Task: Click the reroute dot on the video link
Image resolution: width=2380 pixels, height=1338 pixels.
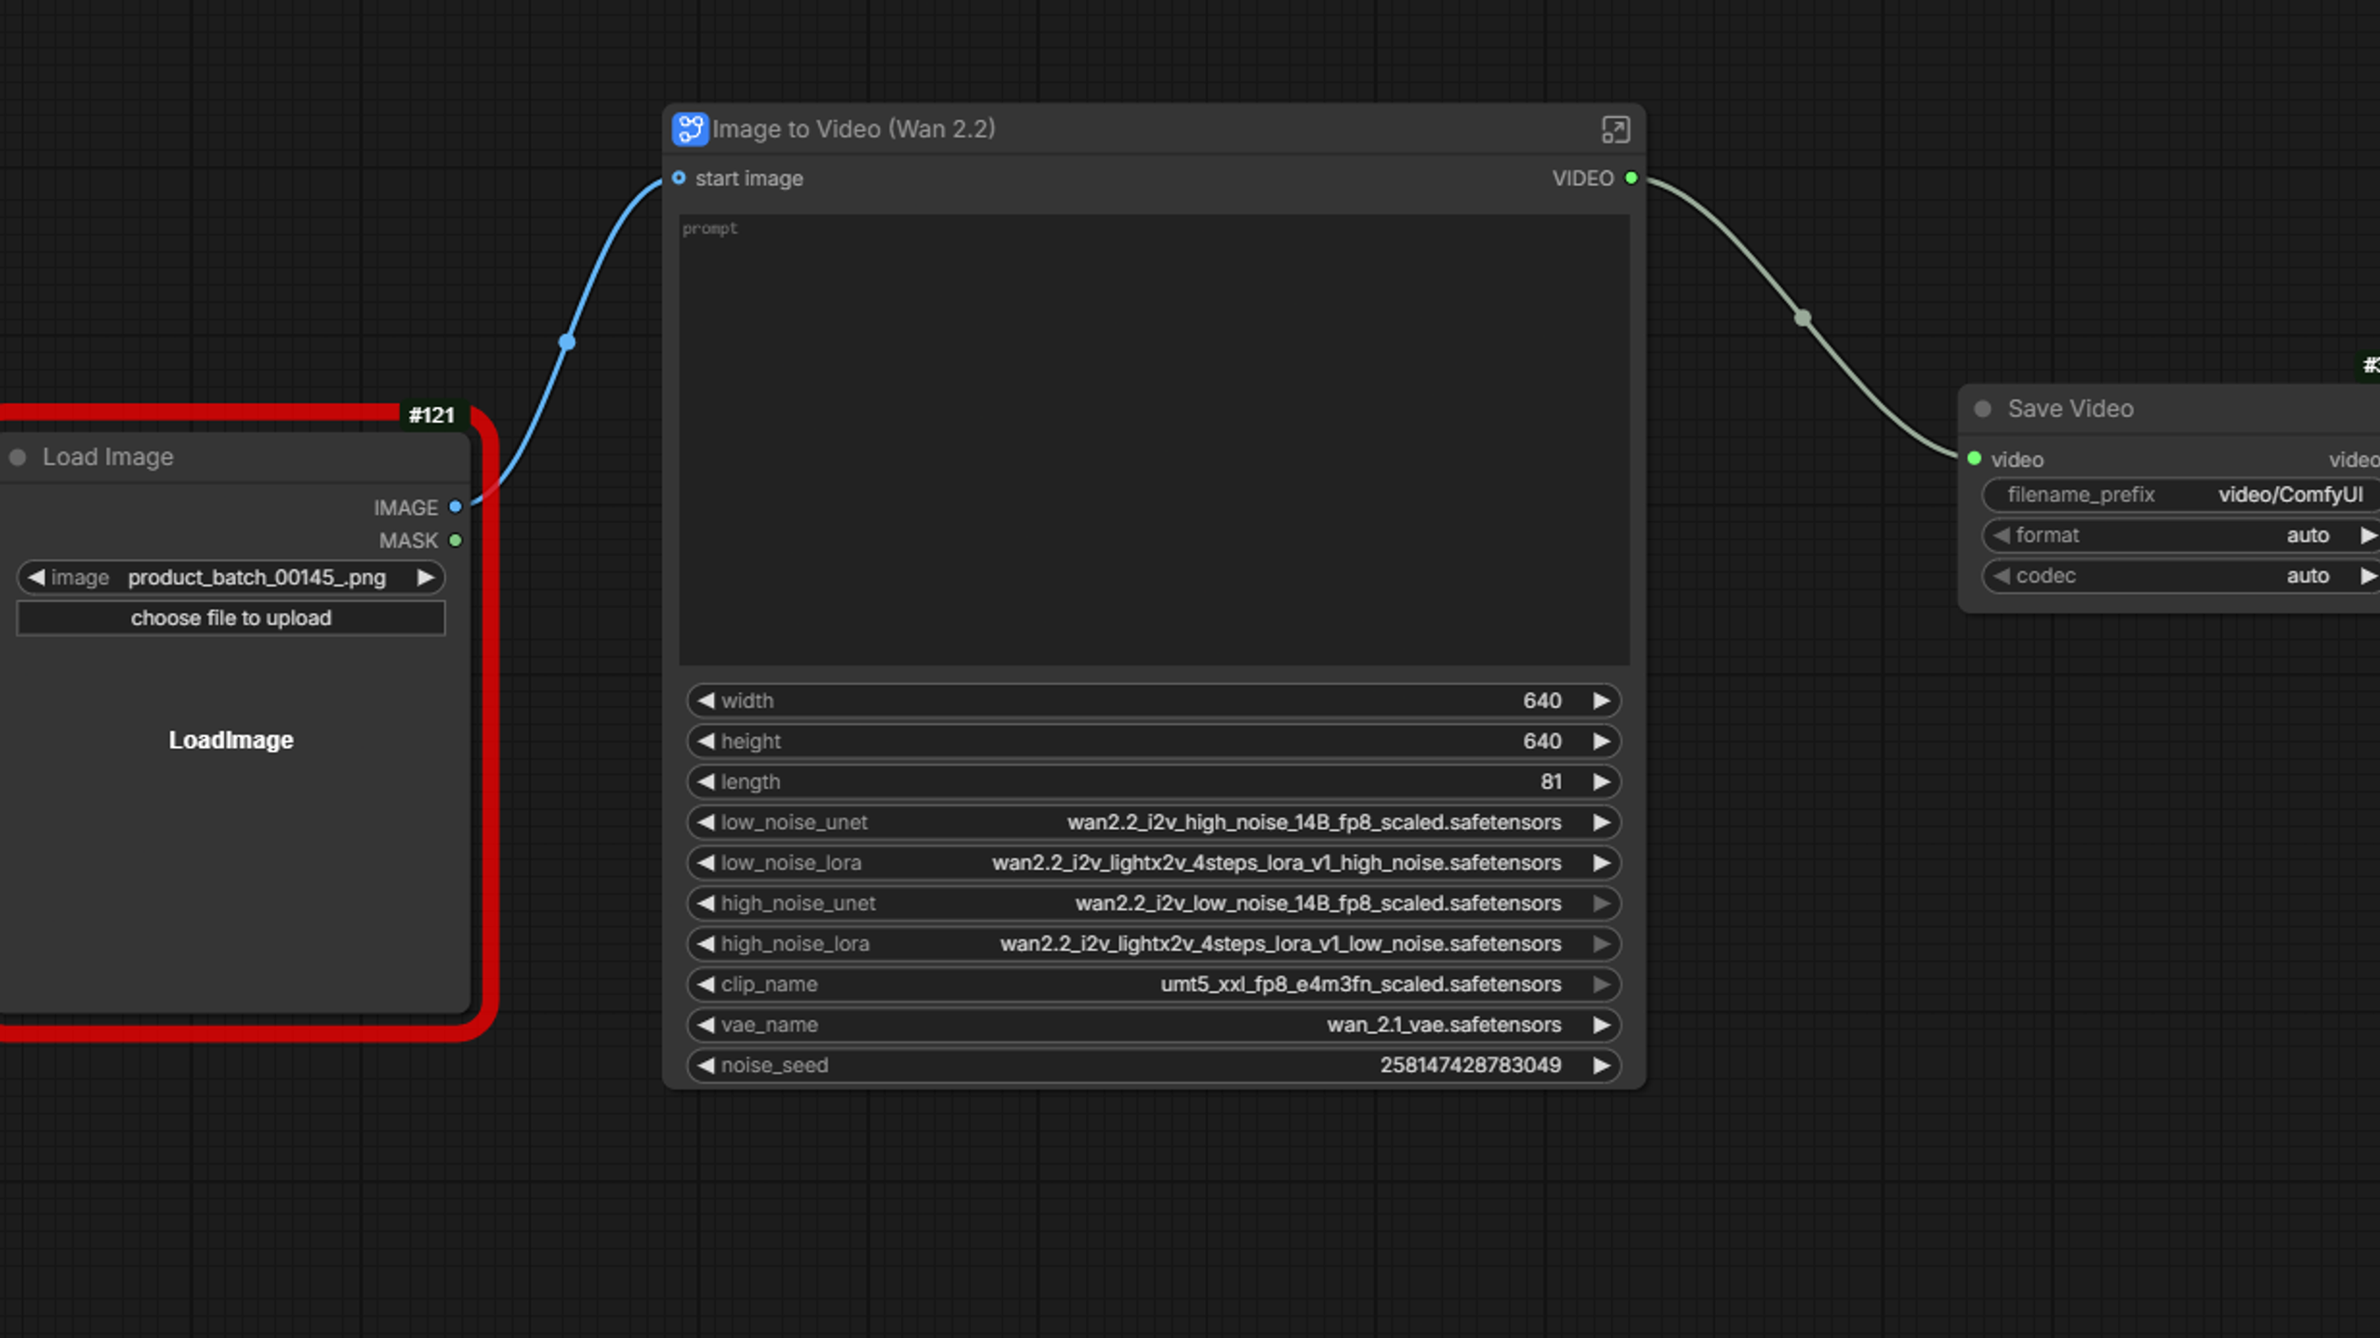Action: pos(1803,319)
